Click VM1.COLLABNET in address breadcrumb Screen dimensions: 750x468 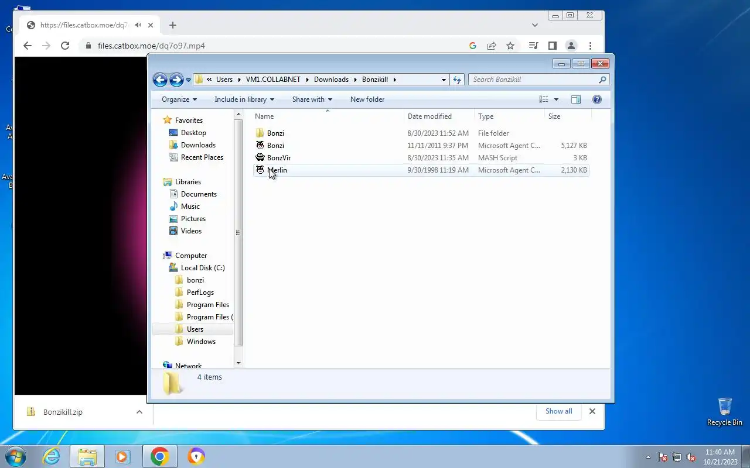click(273, 80)
